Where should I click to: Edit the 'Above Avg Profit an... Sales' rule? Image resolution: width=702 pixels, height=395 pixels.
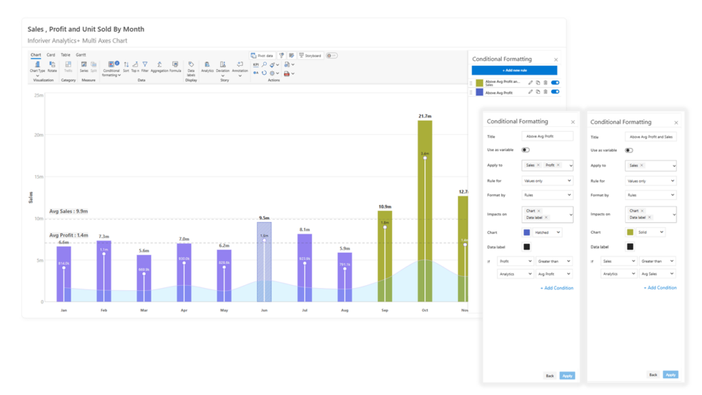click(x=531, y=83)
